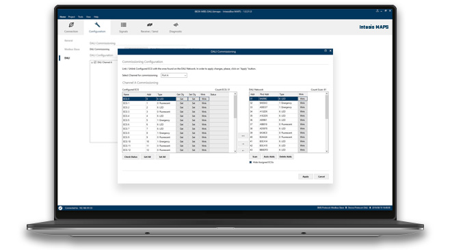Click the Delete Addr. button
Image resolution: width=450 pixels, height=250 pixels.
(x=286, y=156)
